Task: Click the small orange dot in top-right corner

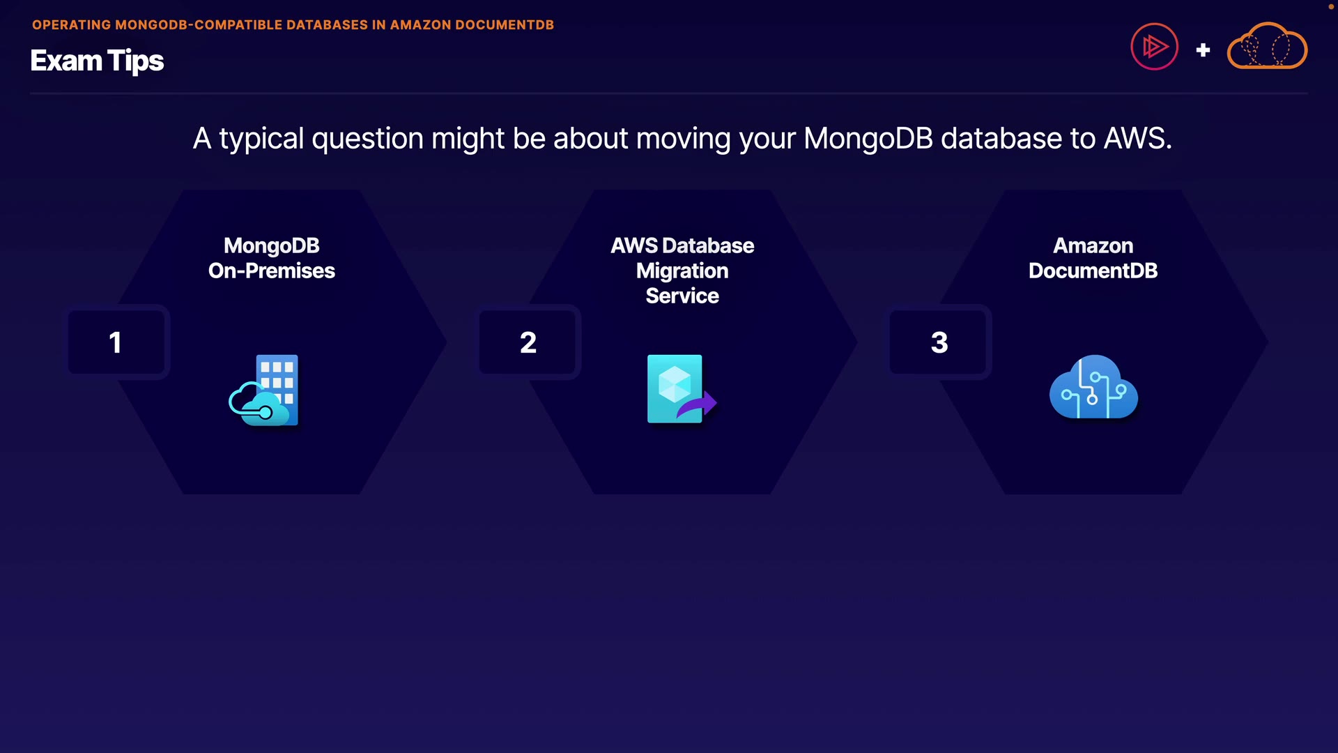Action: [x=1330, y=6]
